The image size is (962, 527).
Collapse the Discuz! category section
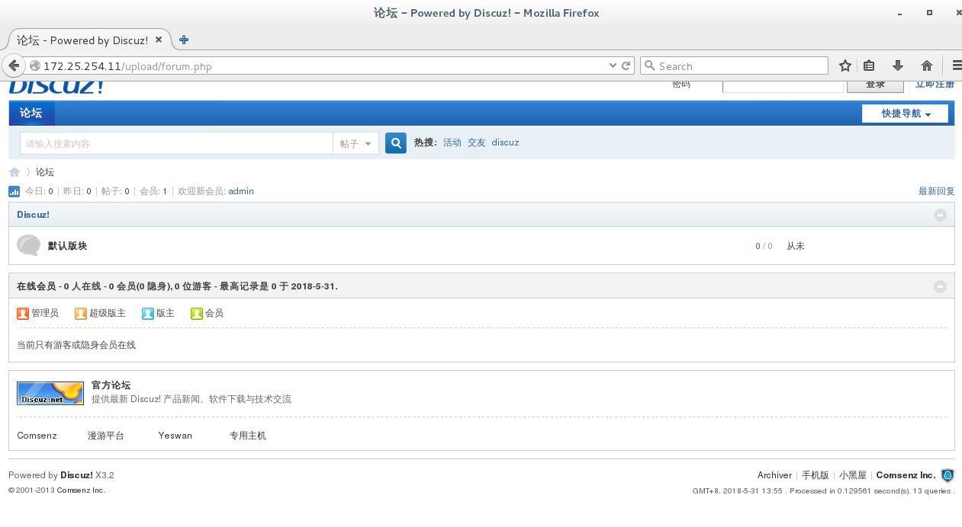tap(940, 215)
